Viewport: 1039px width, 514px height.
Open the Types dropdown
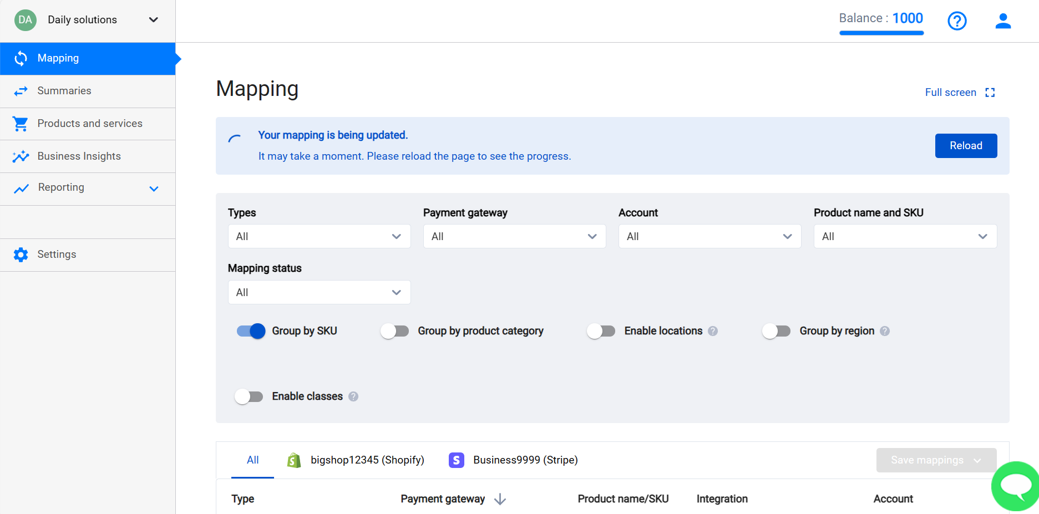(x=319, y=236)
